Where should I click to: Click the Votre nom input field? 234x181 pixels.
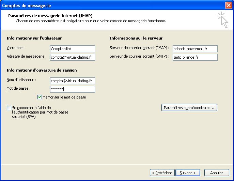[x=72, y=49]
